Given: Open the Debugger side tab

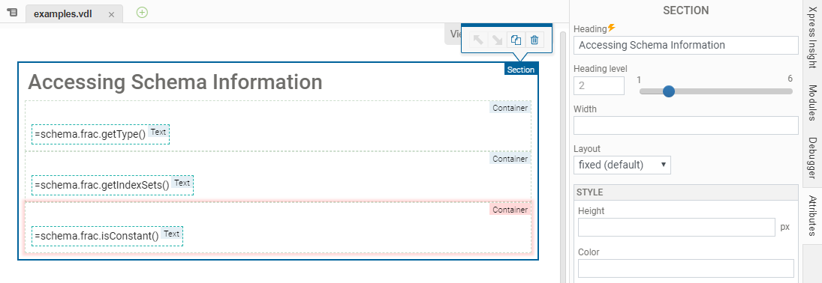Looking at the screenshot, I should pos(812,157).
